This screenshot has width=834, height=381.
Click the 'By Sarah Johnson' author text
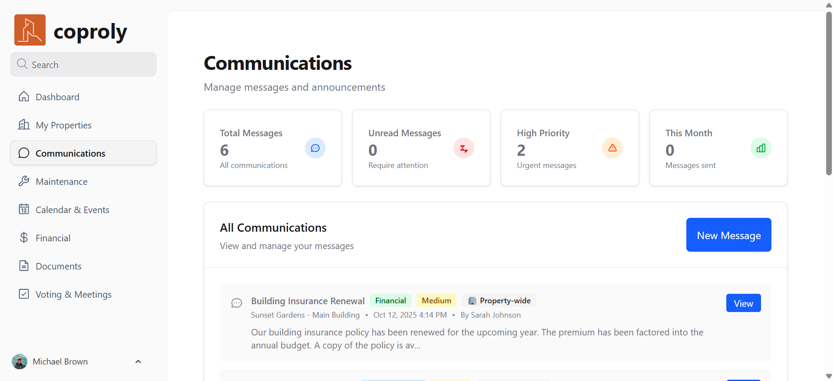pyautogui.click(x=490, y=315)
